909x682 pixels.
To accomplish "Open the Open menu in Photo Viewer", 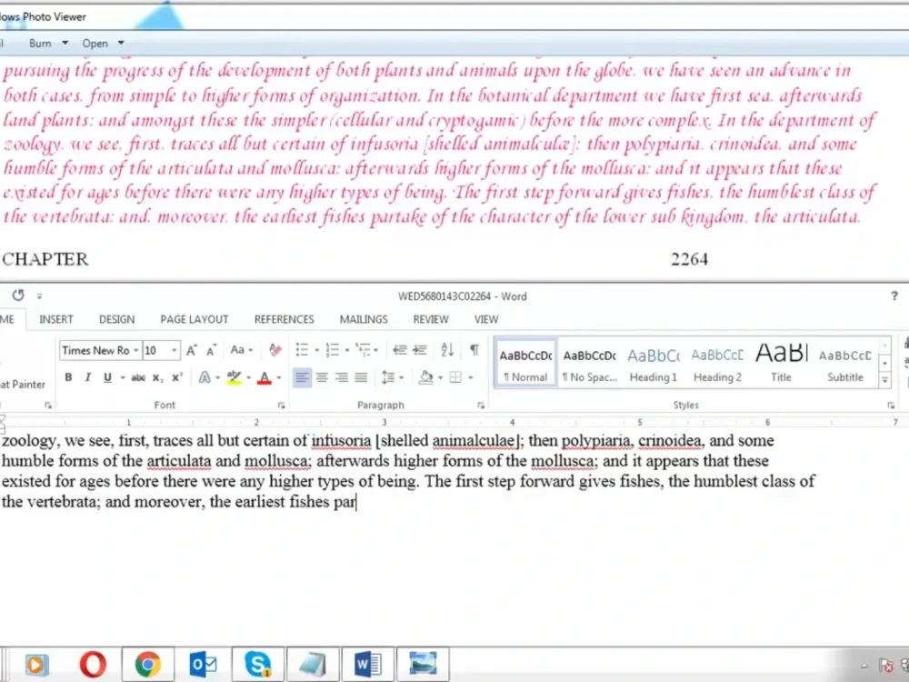I will click(103, 44).
